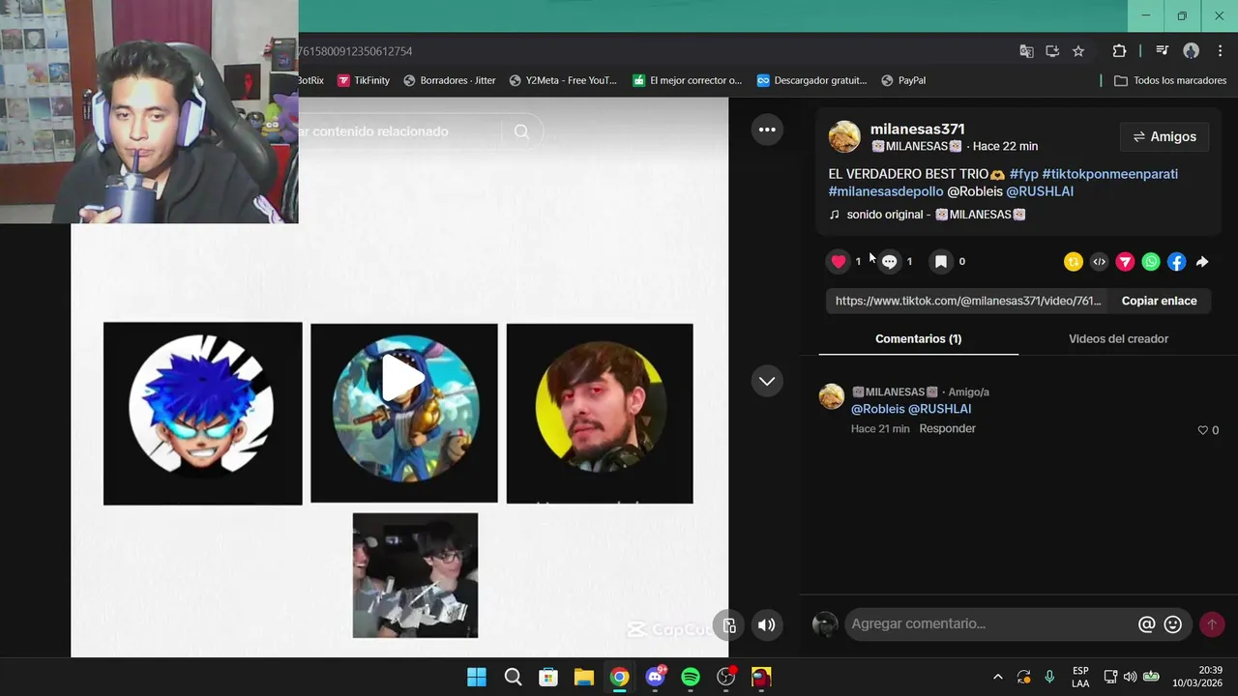Post comment with the red arrow button

pyautogui.click(x=1212, y=624)
